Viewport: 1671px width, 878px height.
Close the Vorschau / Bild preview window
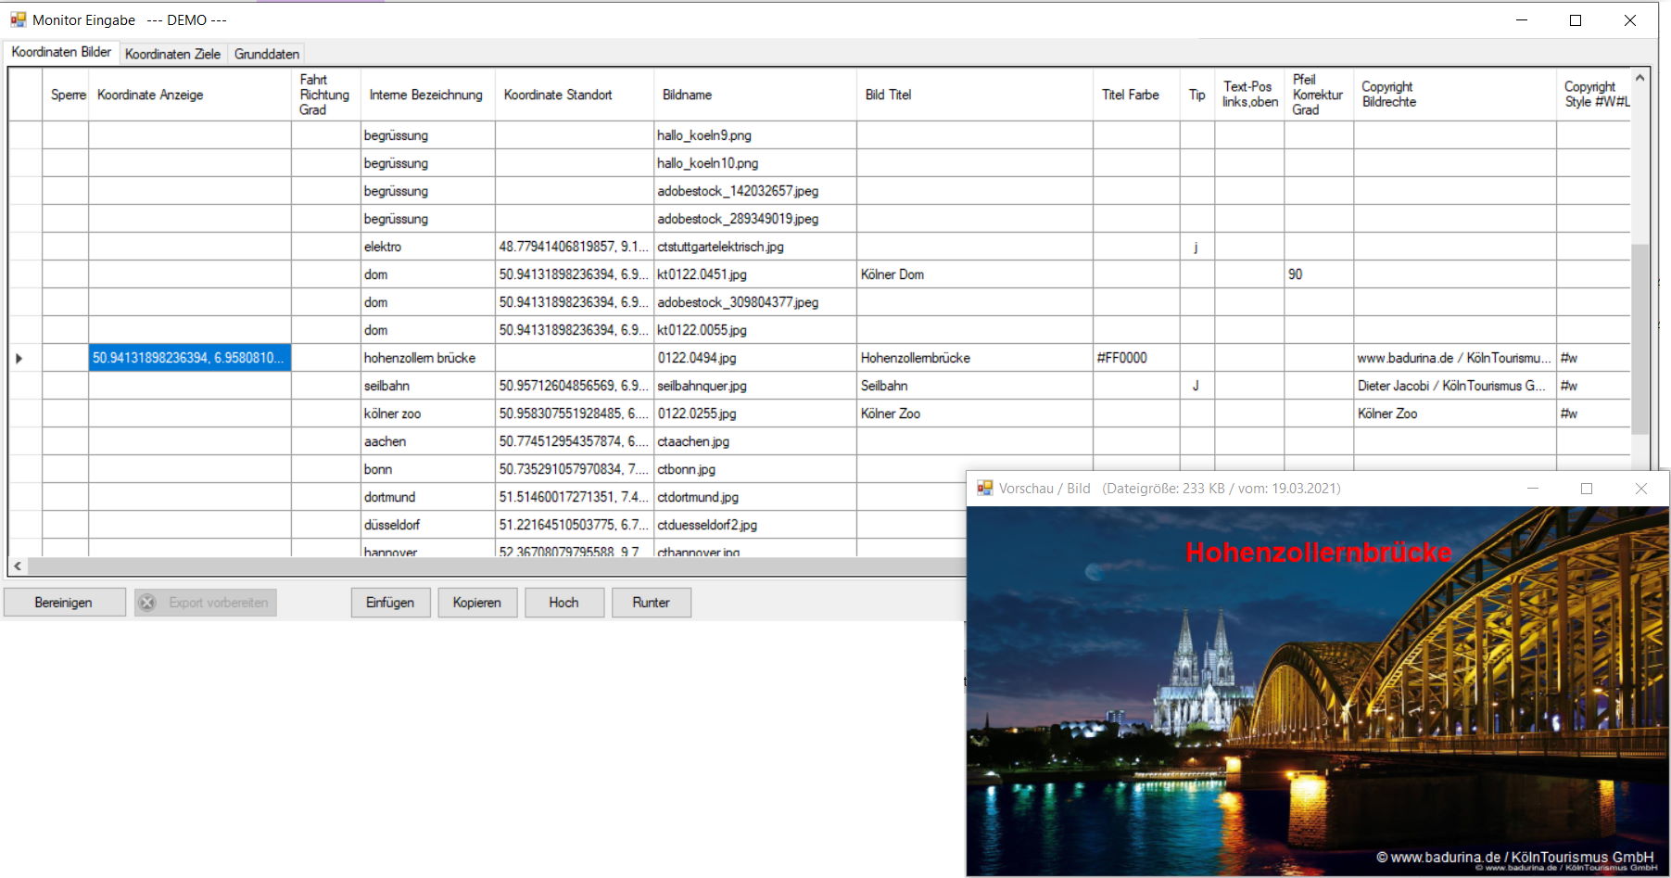tap(1640, 488)
